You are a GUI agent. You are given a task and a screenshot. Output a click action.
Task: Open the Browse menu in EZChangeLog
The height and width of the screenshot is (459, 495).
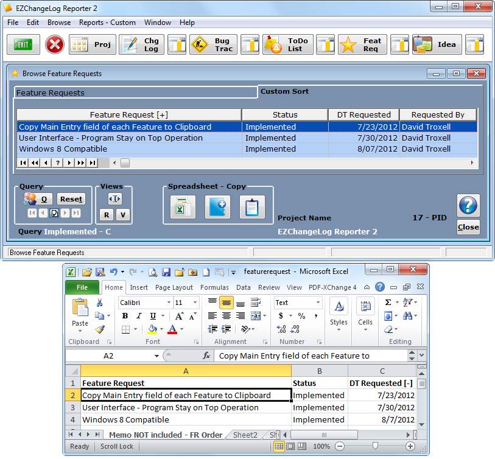[x=59, y=23]
